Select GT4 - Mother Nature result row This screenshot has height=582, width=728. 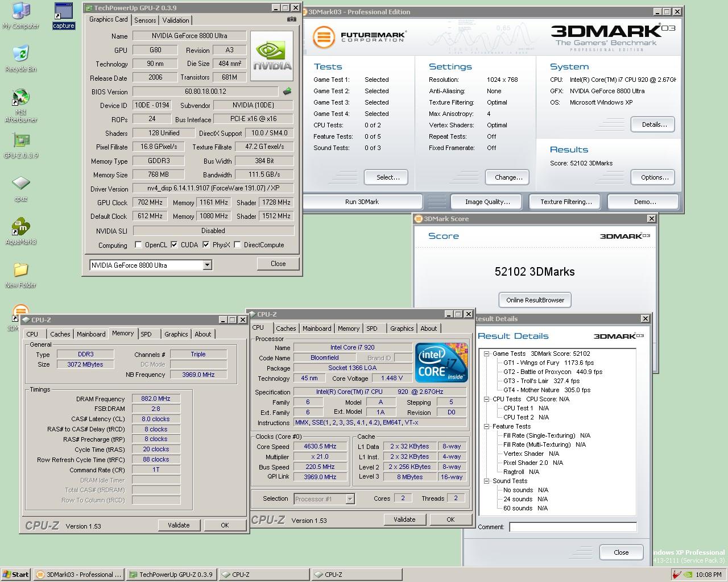pos(547,390)
